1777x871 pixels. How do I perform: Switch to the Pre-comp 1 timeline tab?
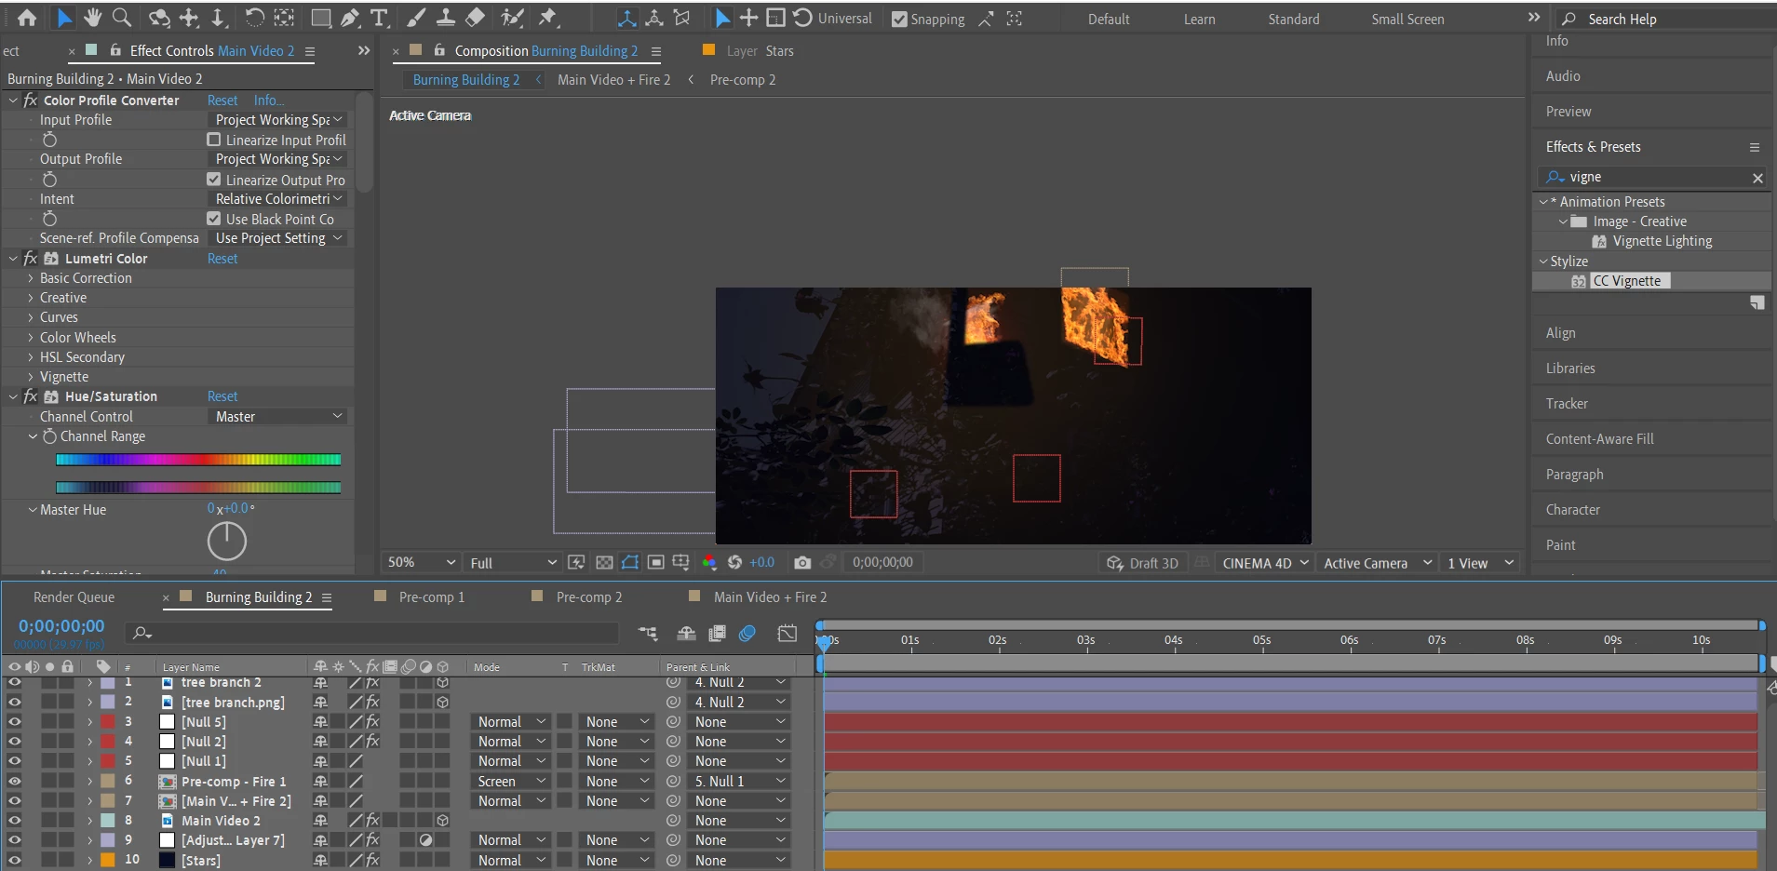(x=431, y=597)
